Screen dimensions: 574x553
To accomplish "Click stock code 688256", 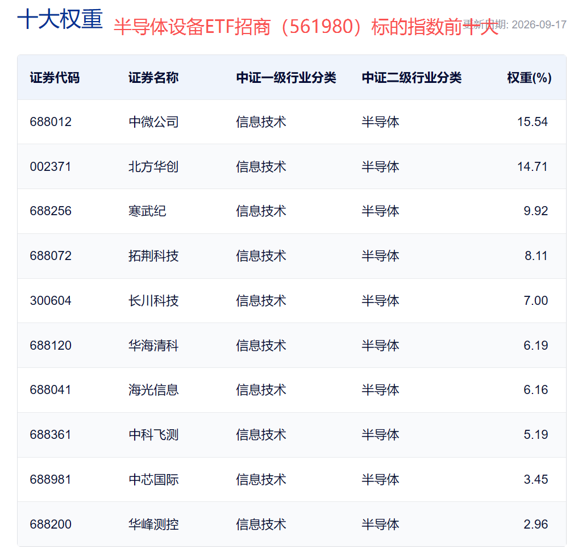I will (51, 211).
